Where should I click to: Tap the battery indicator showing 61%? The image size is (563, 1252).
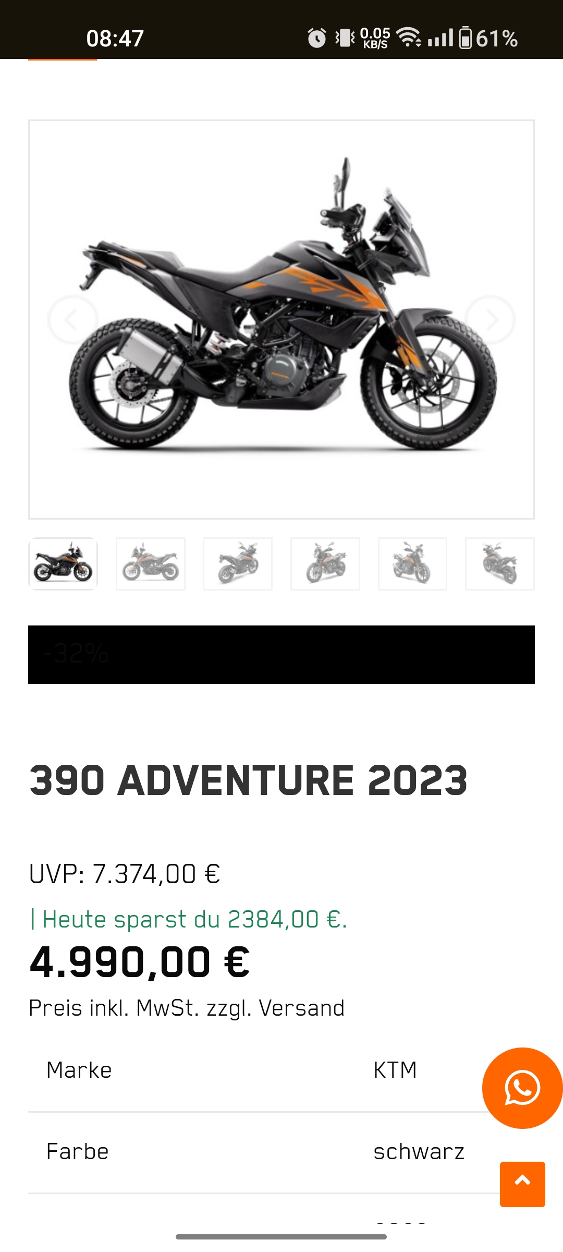tap(488, 38)
